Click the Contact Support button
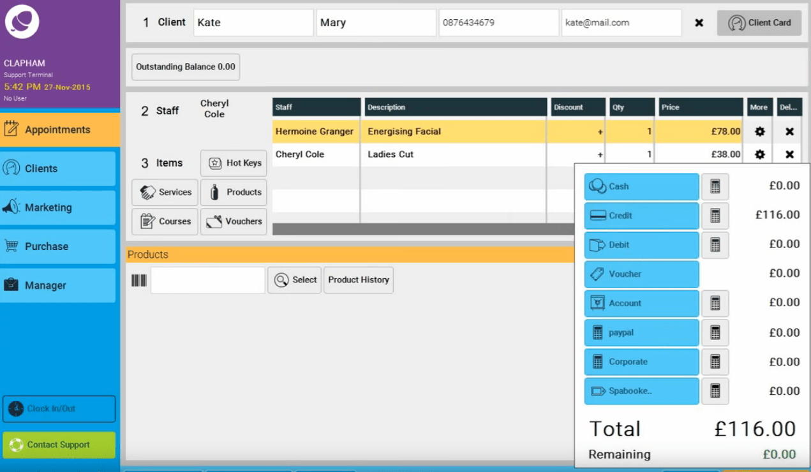This screenshot has width=811, height=472. click(x=59, y=445)
